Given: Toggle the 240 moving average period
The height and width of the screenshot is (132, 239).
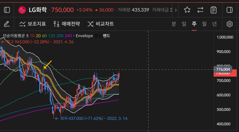Looking at the screenshot, I should coord(68,36).
